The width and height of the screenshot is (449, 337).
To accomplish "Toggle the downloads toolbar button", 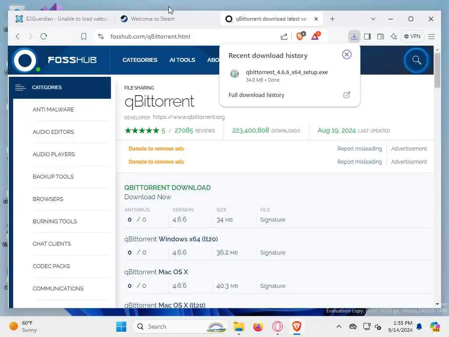I will pos(354,36).
